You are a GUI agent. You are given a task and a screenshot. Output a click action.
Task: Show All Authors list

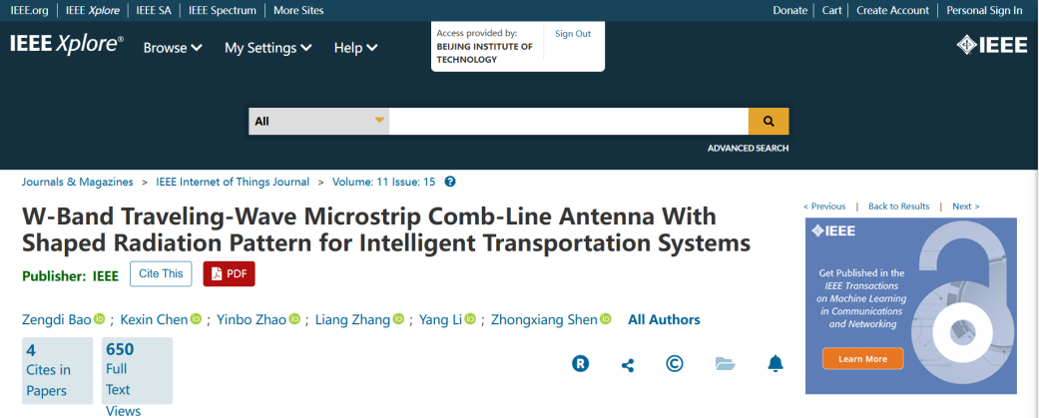(664, 320)
